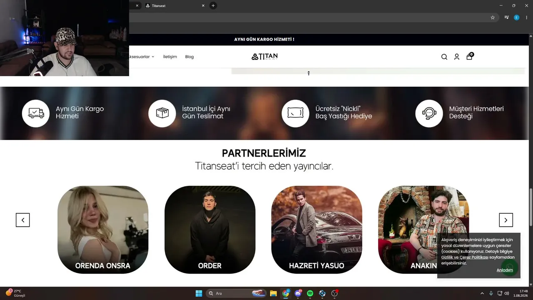533x300 pixels.
Task: Click the AYNI GÜN KARGO HİZMETİ banner
Action: (264, 40)
